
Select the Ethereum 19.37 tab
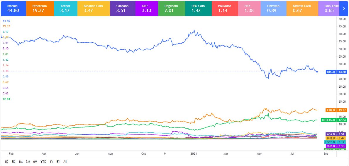click(x=40, y=8)
